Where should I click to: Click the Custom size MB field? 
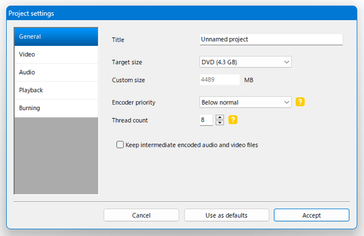(x=220, y=80)
